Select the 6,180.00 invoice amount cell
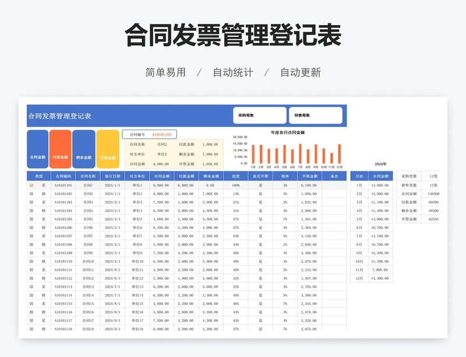Image resolution: width=466 pixels, height=357 pixels. click(x=309, y=185)
